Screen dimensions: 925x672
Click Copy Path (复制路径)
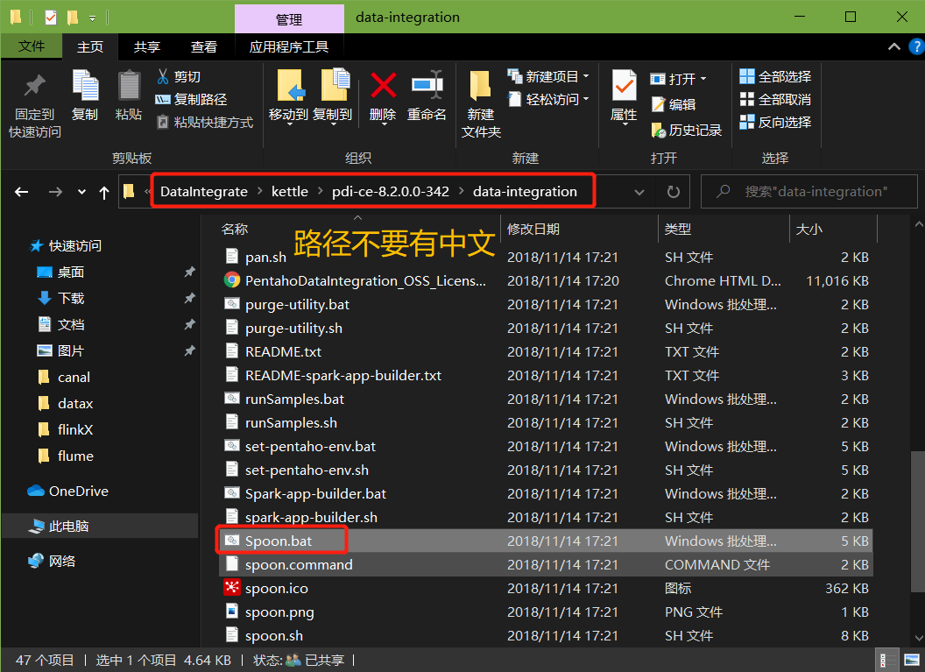pos(191,99)
